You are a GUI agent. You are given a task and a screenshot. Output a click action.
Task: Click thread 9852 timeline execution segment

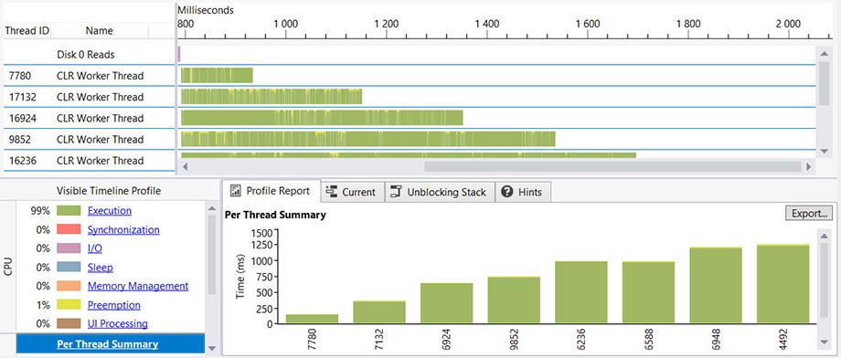(x=367, y=139)
